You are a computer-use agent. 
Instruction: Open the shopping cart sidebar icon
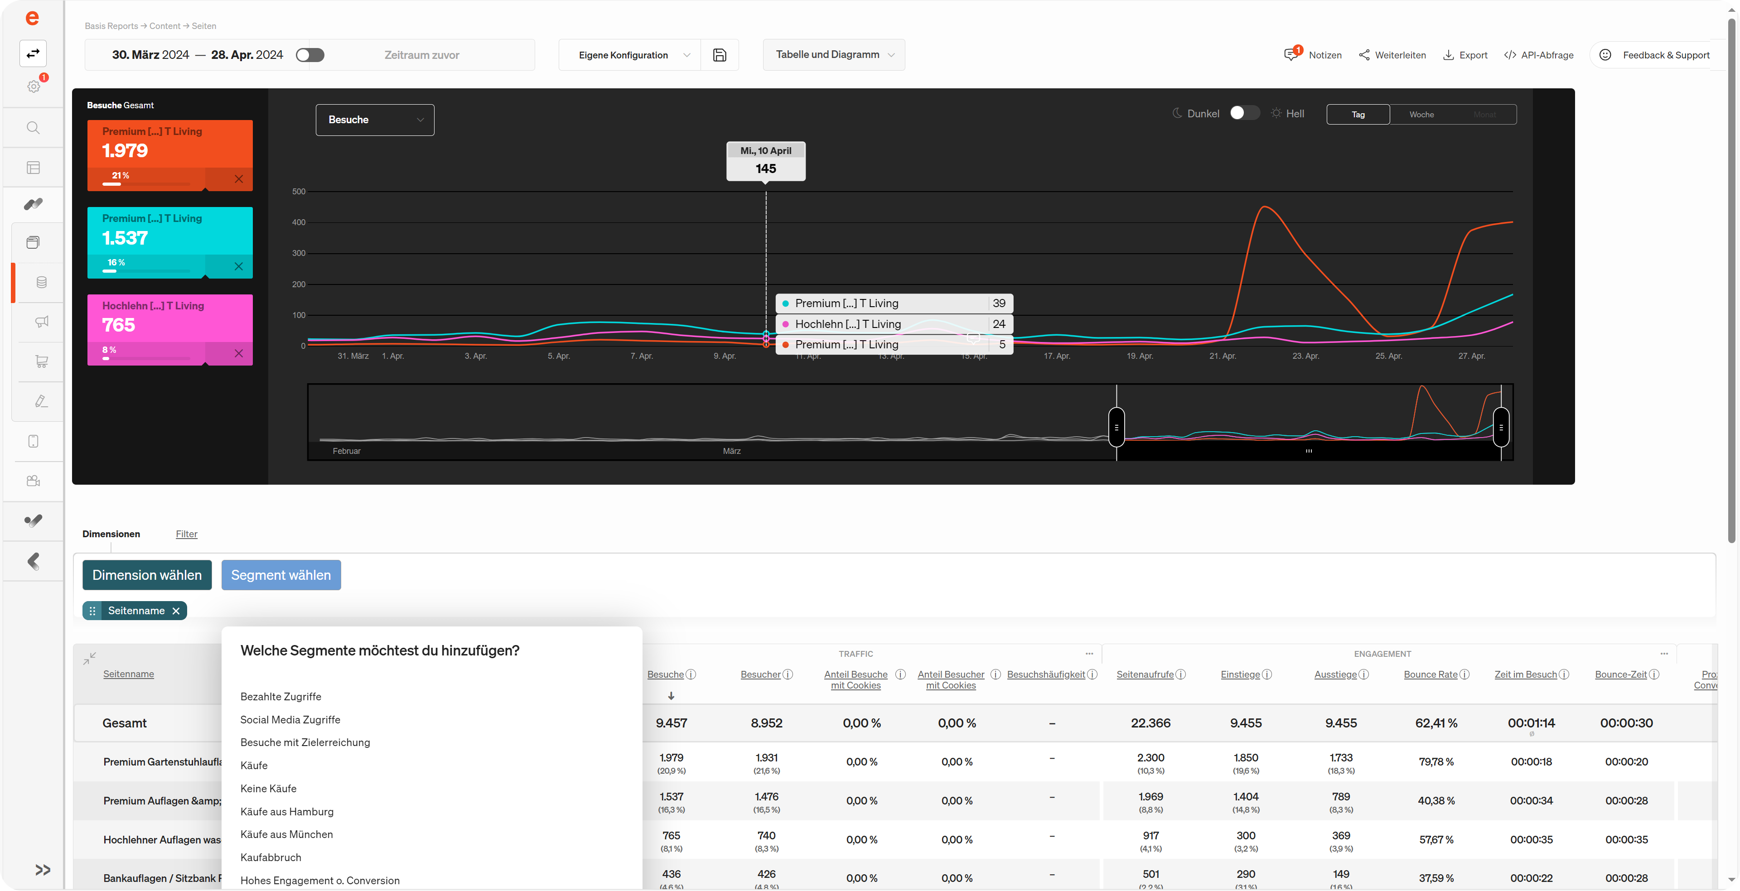(x=41, y=361)
